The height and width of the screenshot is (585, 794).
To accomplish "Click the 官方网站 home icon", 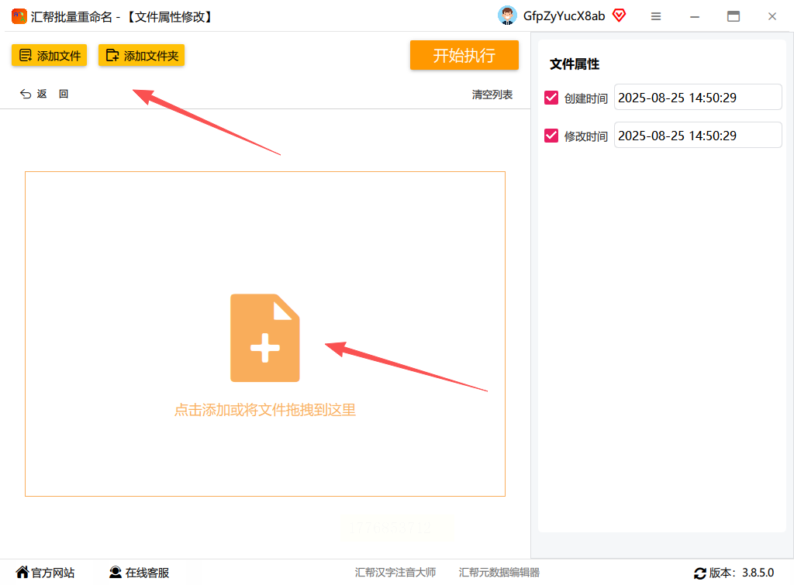I will point(22,572).
